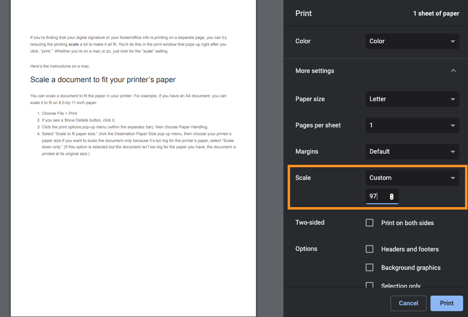Click the 'Options' label

point(306,249)
